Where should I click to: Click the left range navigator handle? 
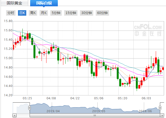[29, 108]
